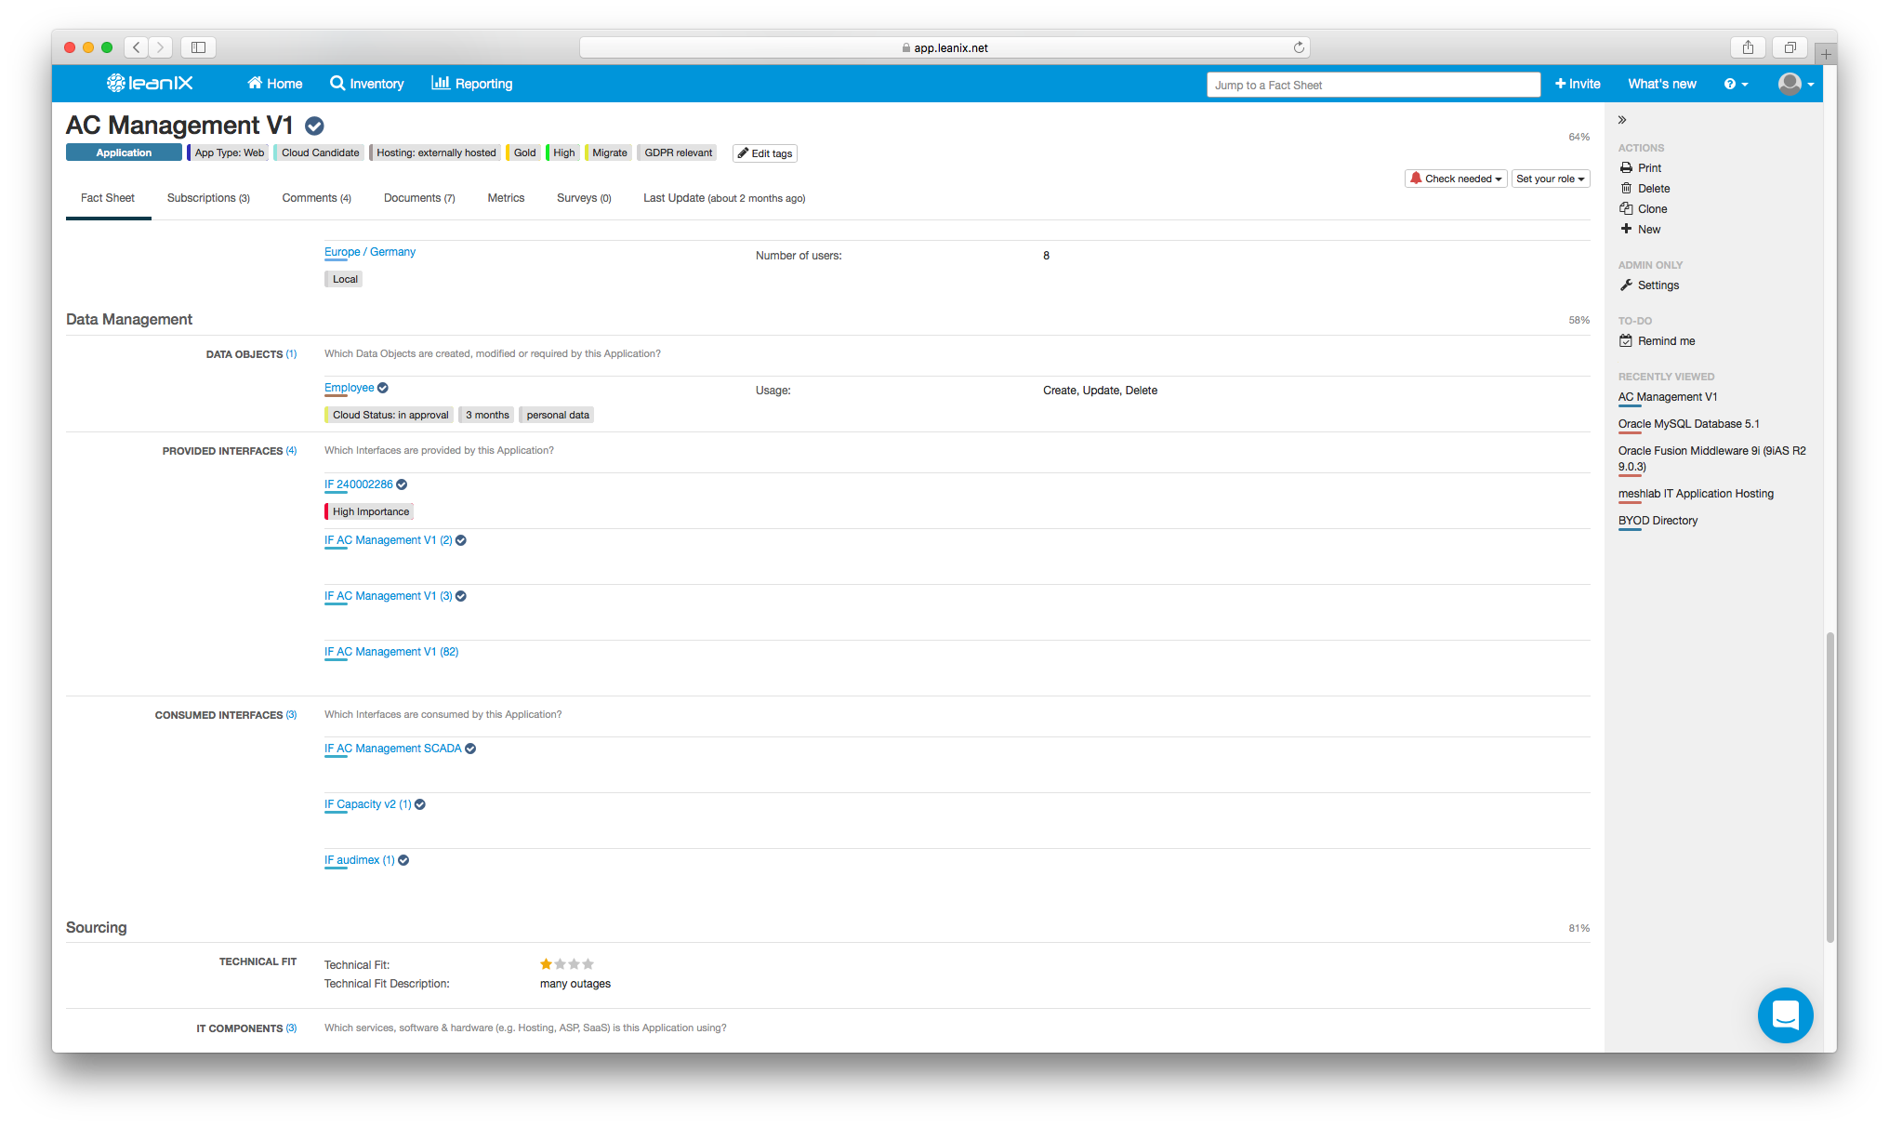The image size is (1889, 1127).
Task: Open the Set your role dropdown
Action: click(x=1551, y=179)
